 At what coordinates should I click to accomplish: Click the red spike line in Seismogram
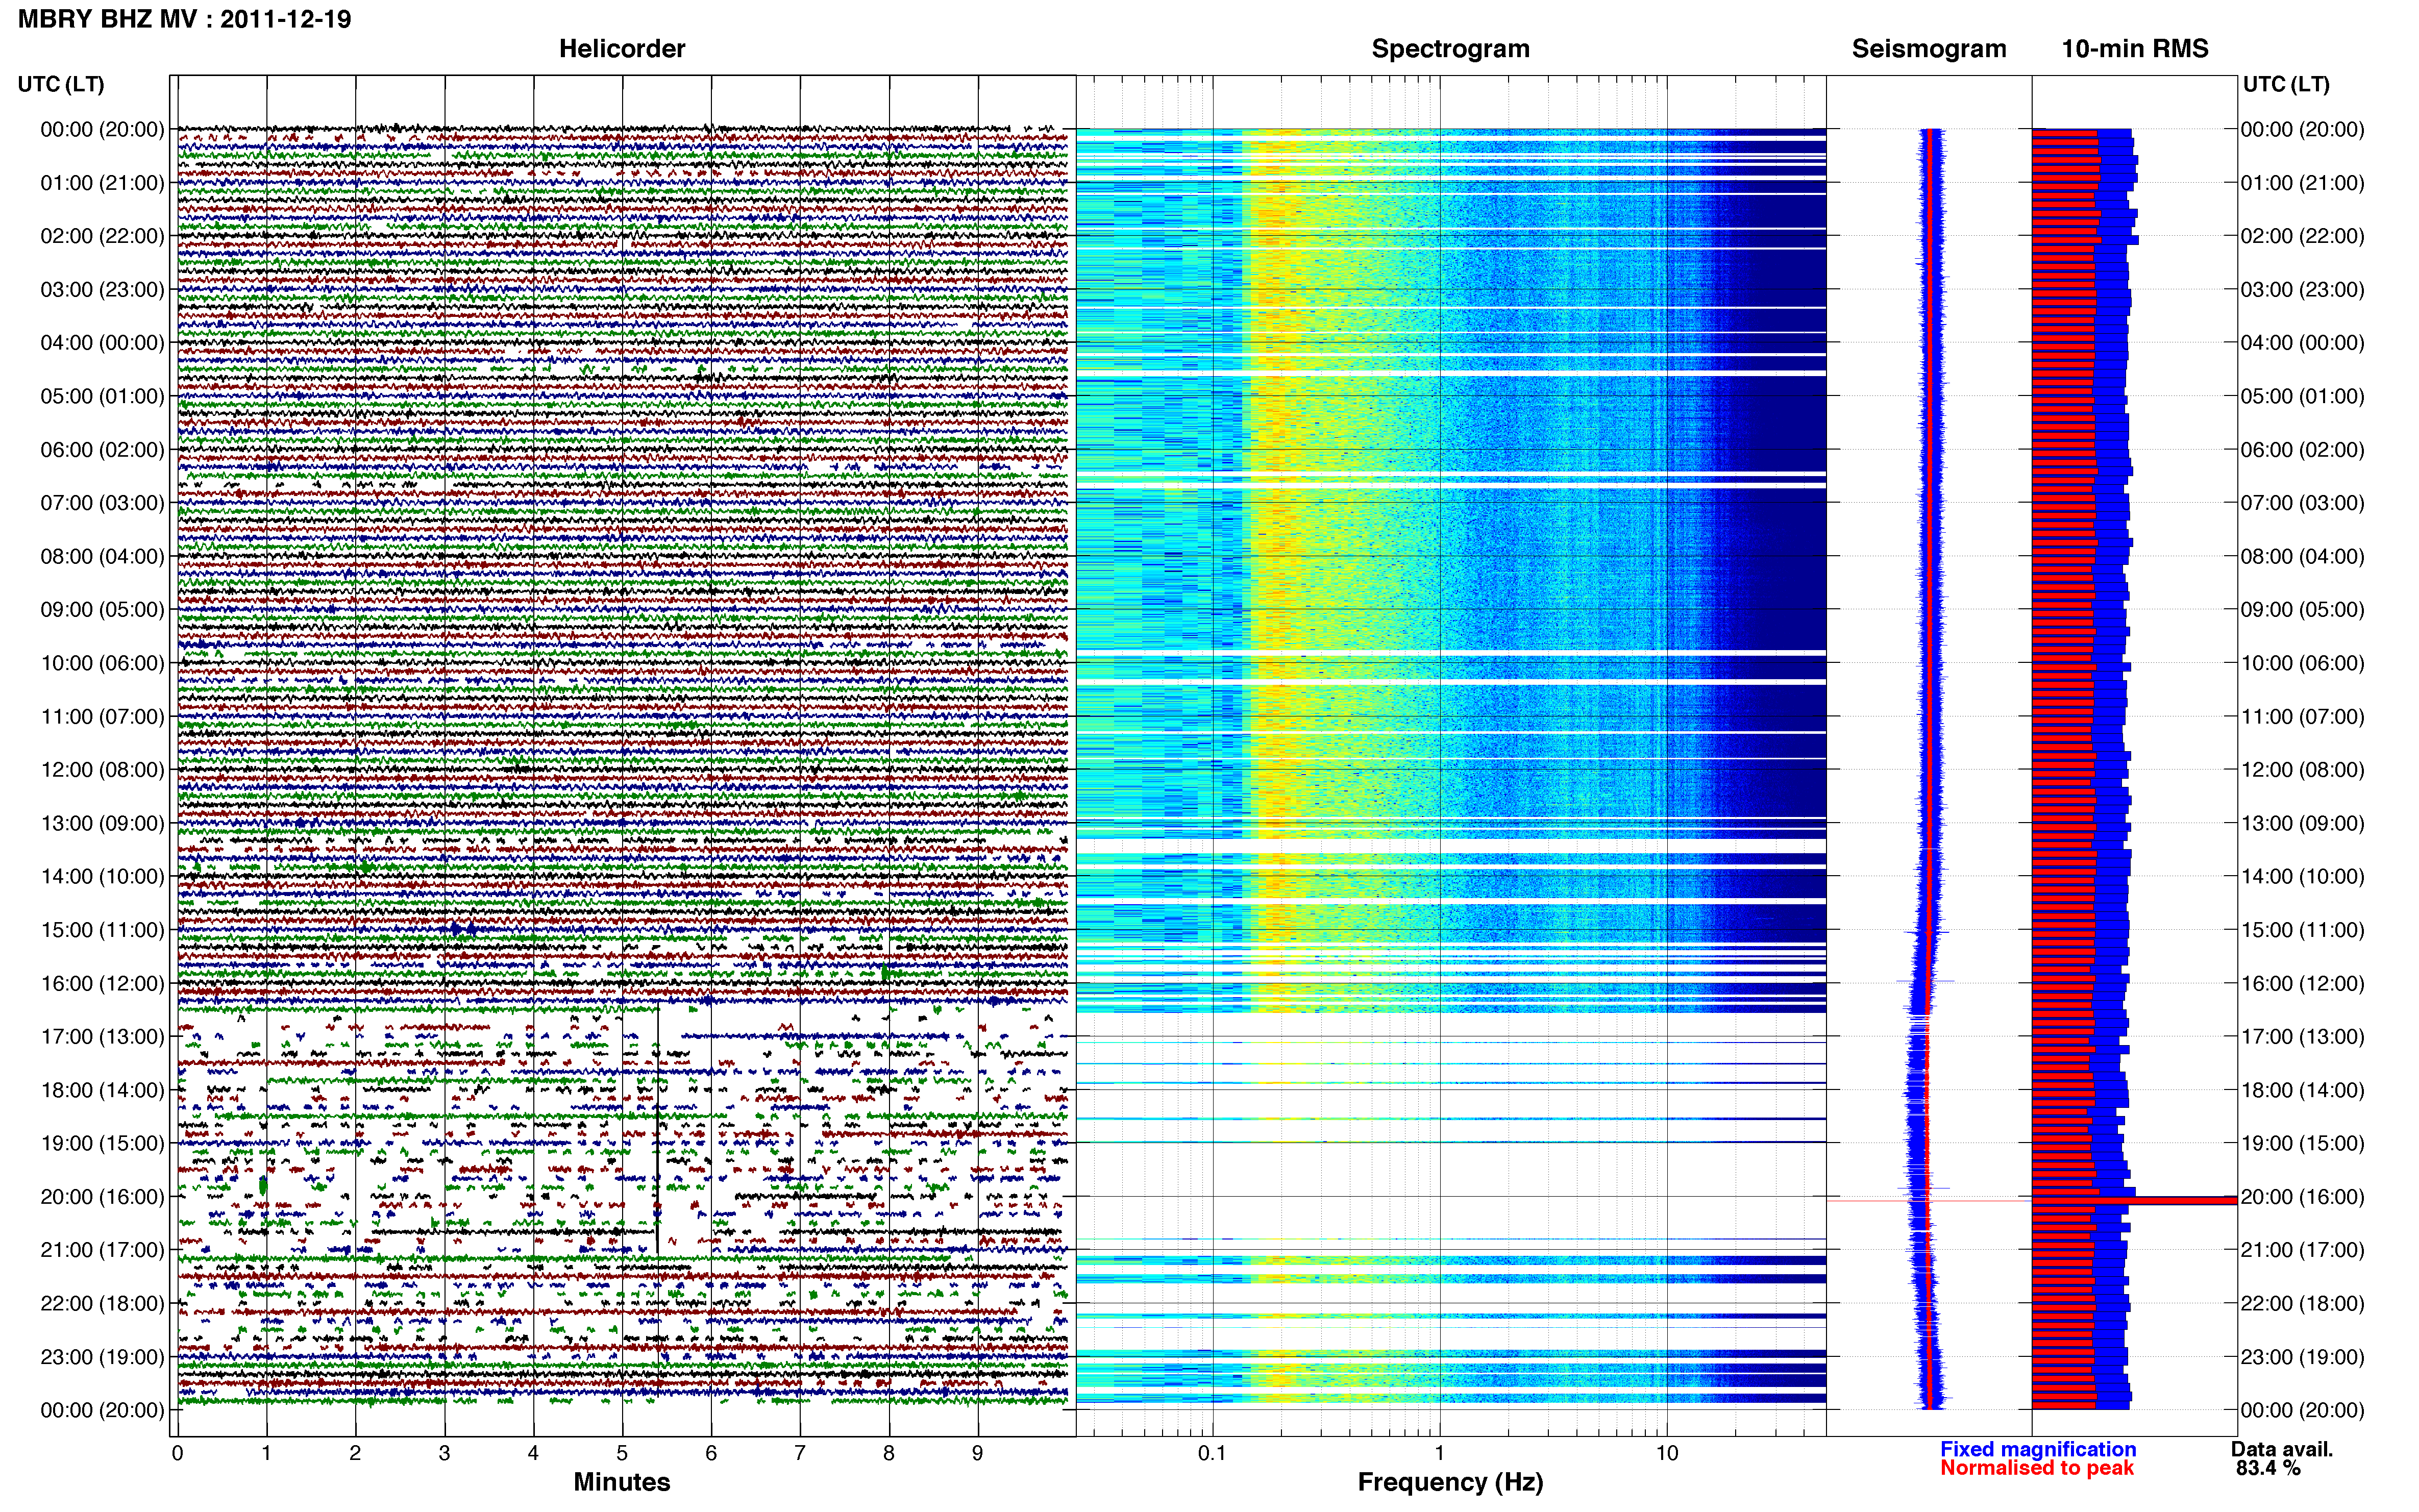pos(1930,1200)
